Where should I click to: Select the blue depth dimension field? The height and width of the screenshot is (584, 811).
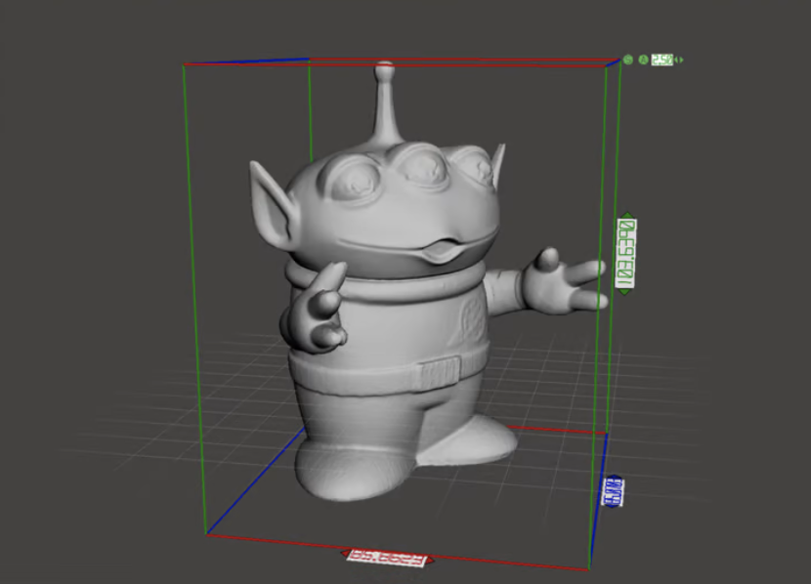(x=614, y=491)
